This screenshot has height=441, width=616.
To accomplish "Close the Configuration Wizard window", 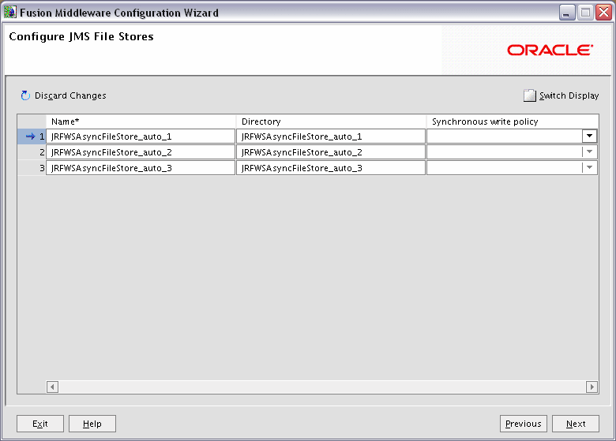I will (603, 13).
